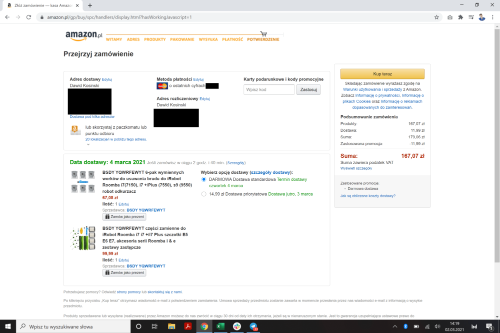The width and height of the screenshot is (500, 333).
Task: Click the PAKOWANIE checkout step
Action: [x=182, y=39]
